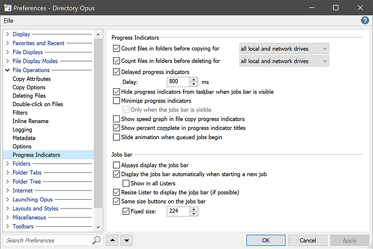The height and width of the screenshot is (249, 373).
Task: Enable Minimize progress indicators
Action: 116,101
